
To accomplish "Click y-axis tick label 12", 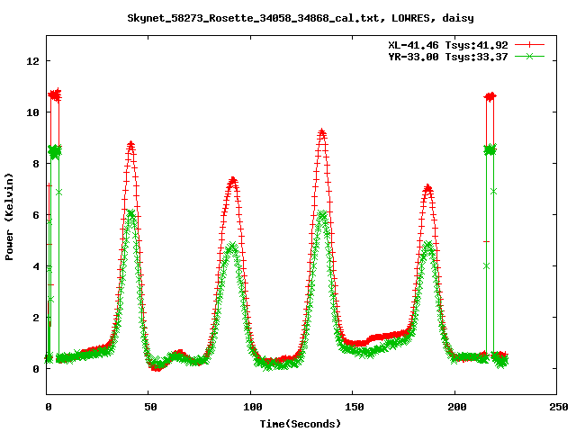I will click(32, 61).
